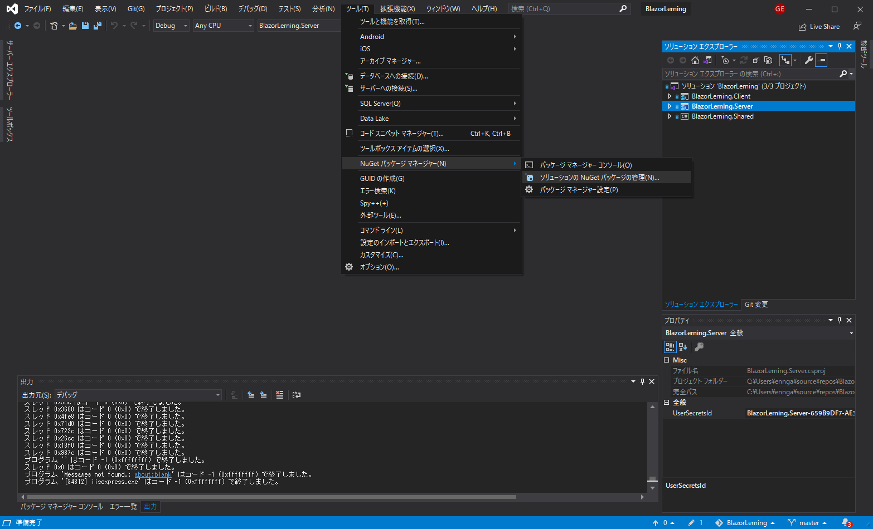Click the Save All double-disk icon
Viewport: 873px width, 529px height.
pyautogui.click(x=98, y=26)
